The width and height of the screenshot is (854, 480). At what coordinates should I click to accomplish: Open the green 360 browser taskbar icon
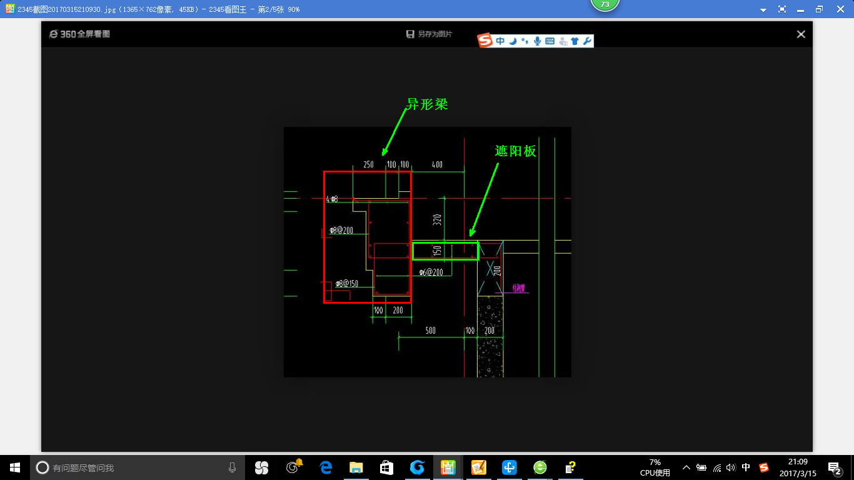point(540,467)
